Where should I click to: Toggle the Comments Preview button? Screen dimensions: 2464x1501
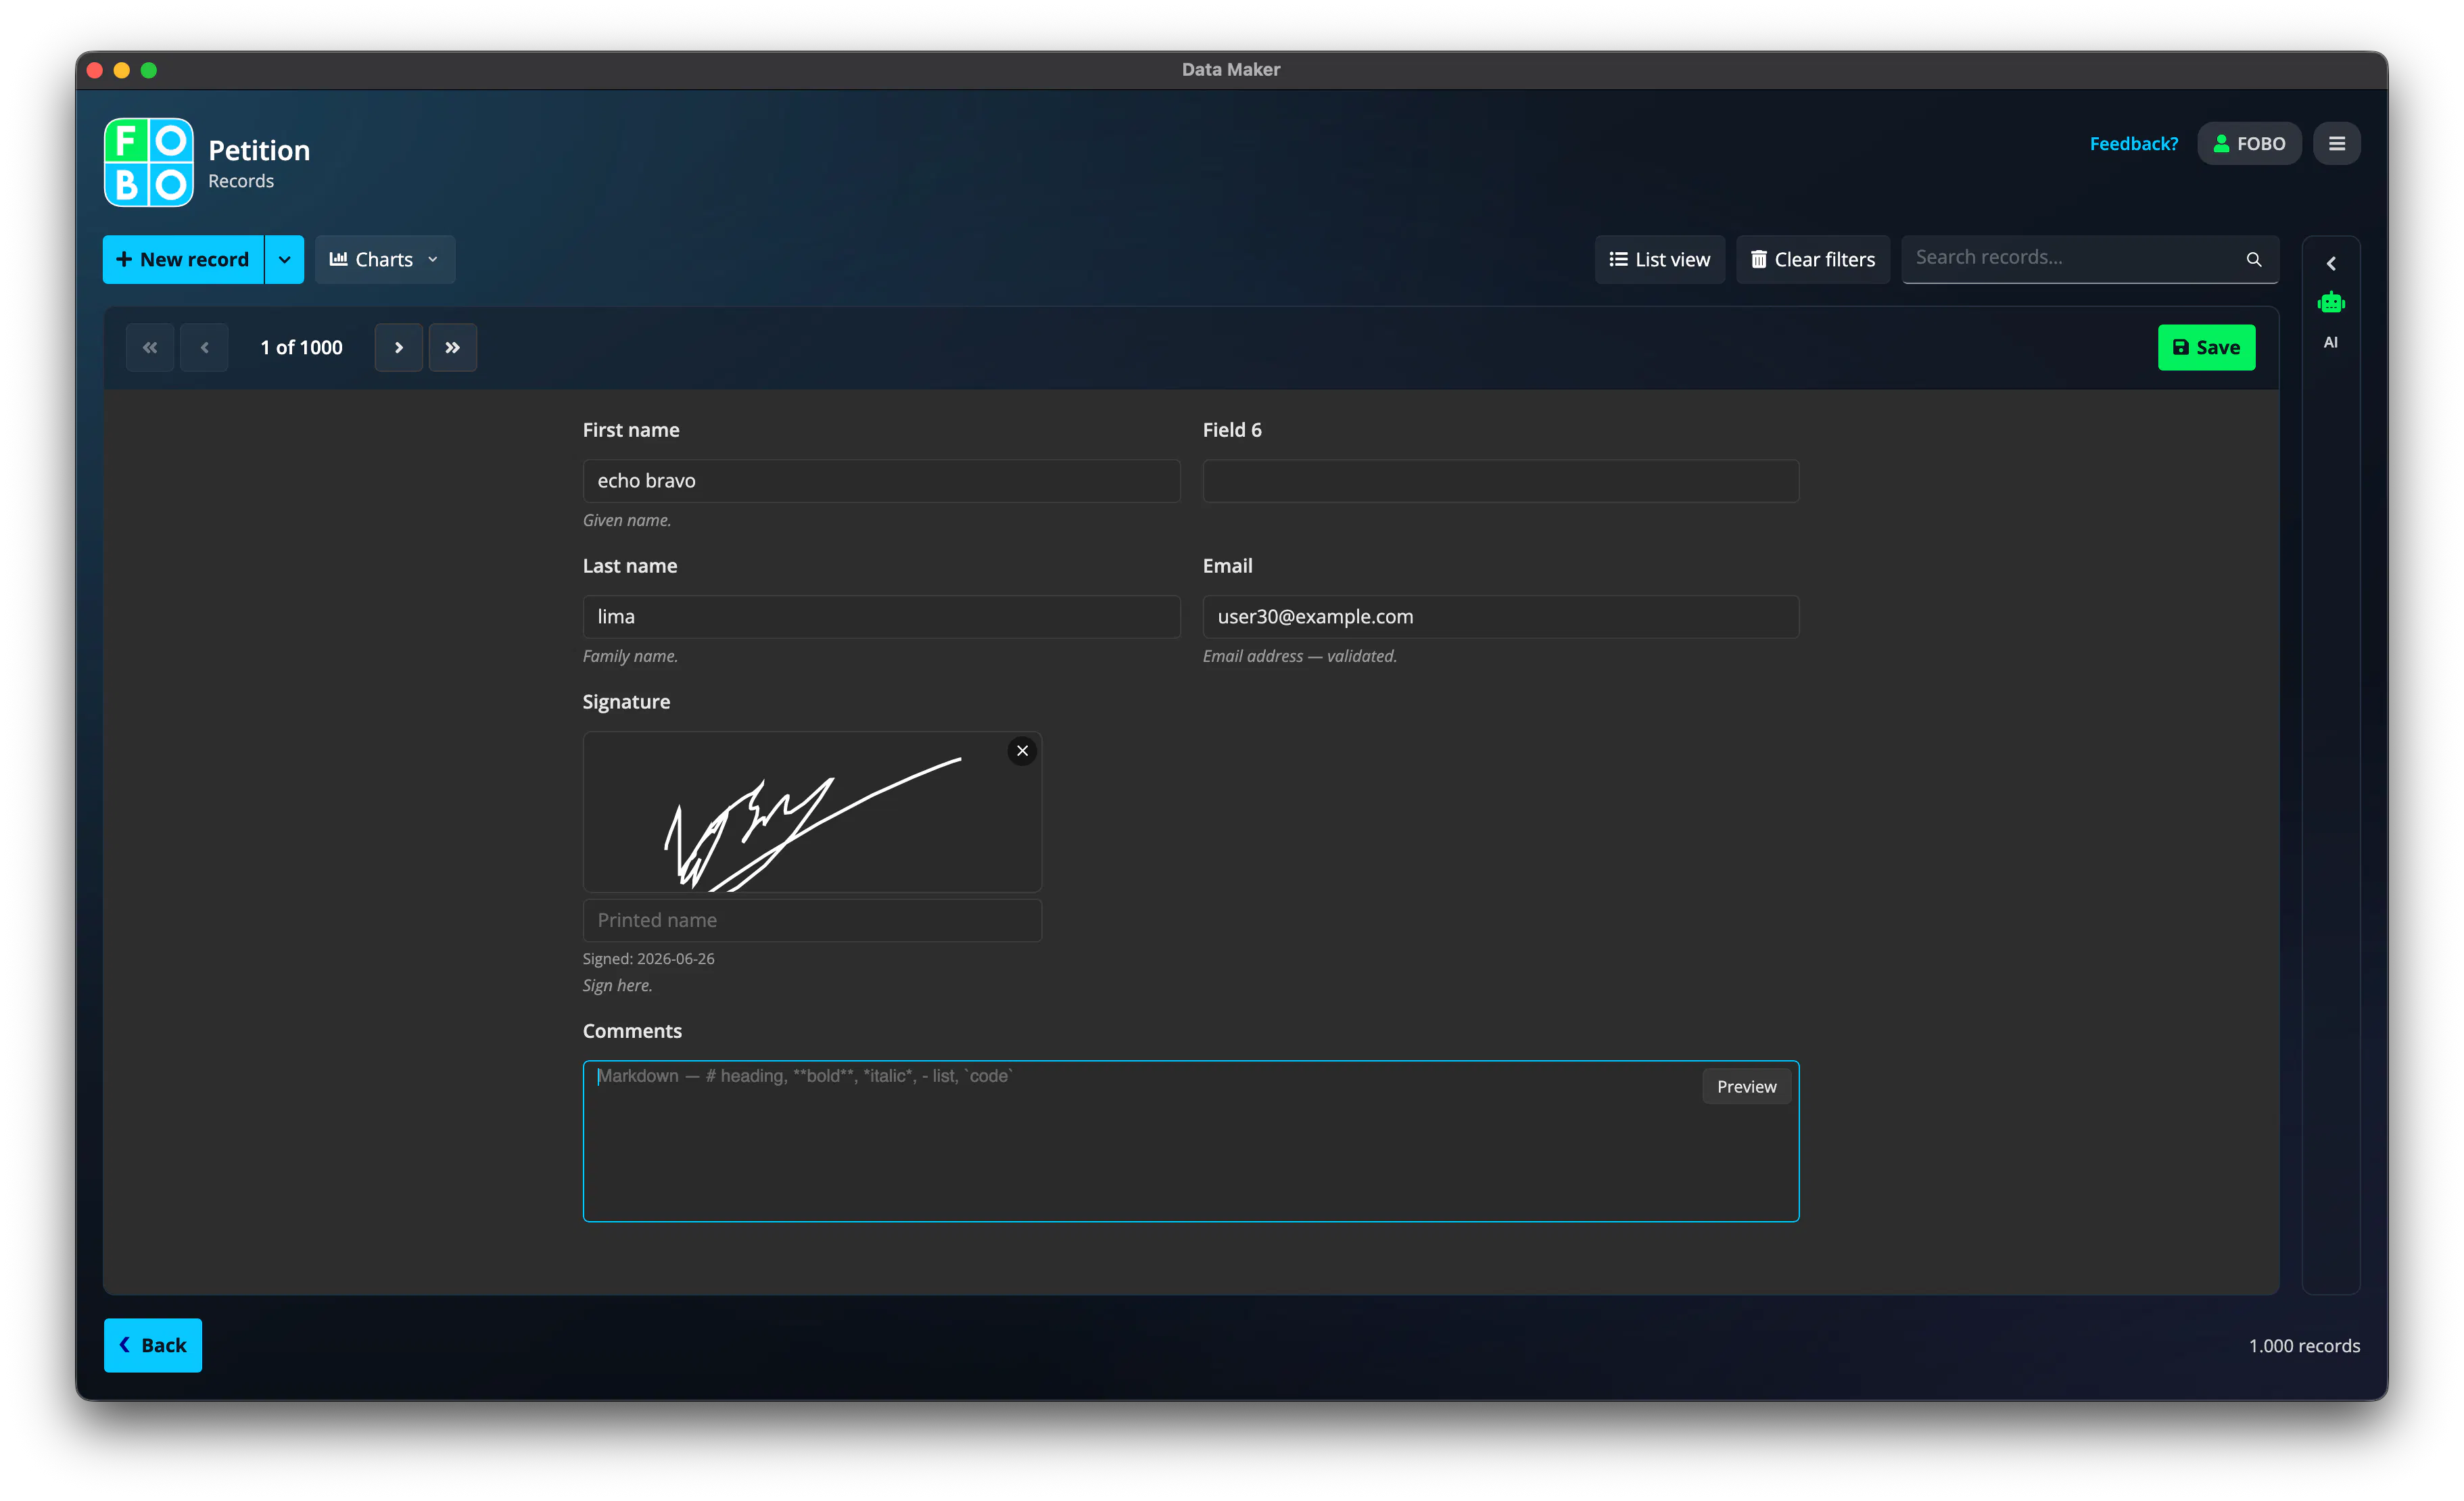pos(1746,1087)
